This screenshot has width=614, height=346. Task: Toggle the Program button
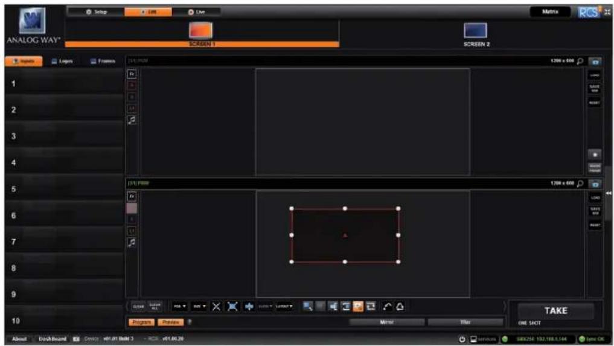(141, 322)
